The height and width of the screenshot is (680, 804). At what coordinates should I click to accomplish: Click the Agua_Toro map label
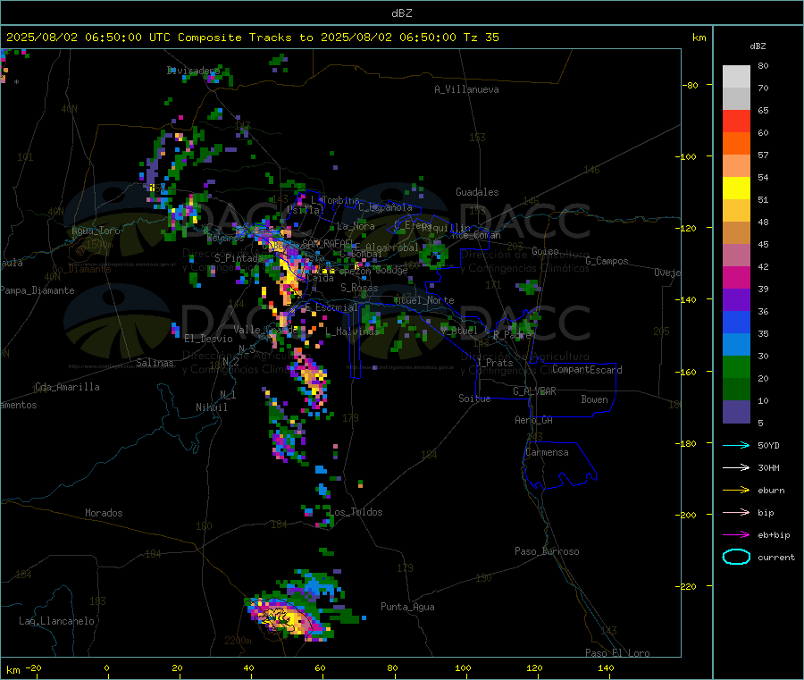96,231
